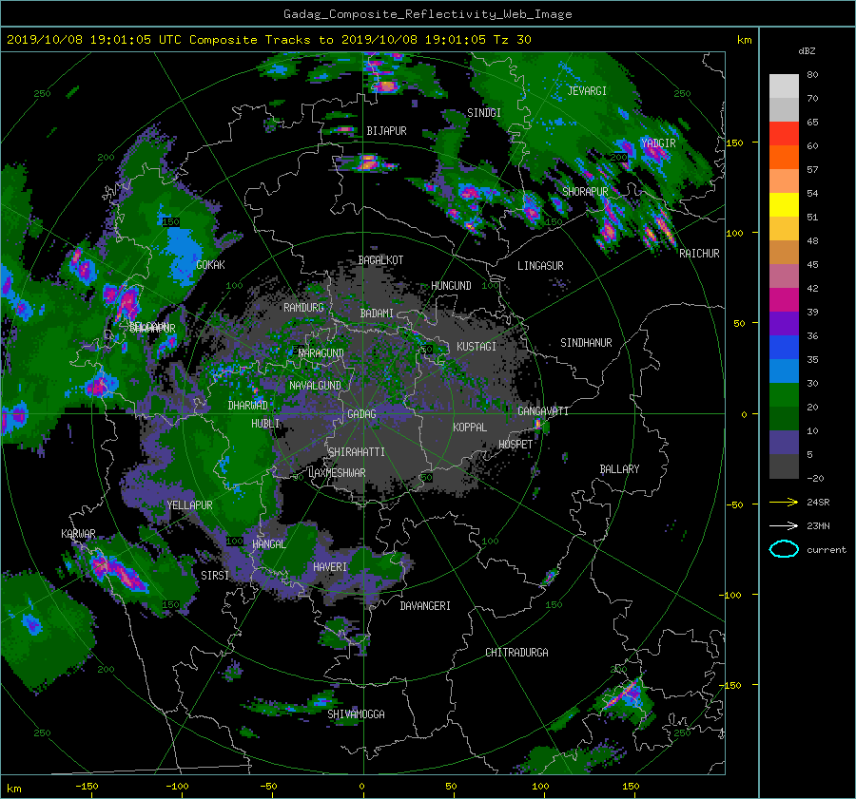Click the HUBLI city label

(265, 424)
